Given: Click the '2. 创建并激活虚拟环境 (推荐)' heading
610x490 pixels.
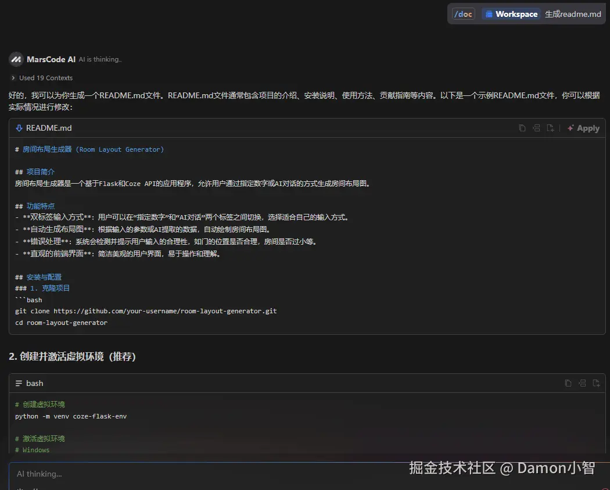Looking at the screenshot, I should (x=73, y=356).
